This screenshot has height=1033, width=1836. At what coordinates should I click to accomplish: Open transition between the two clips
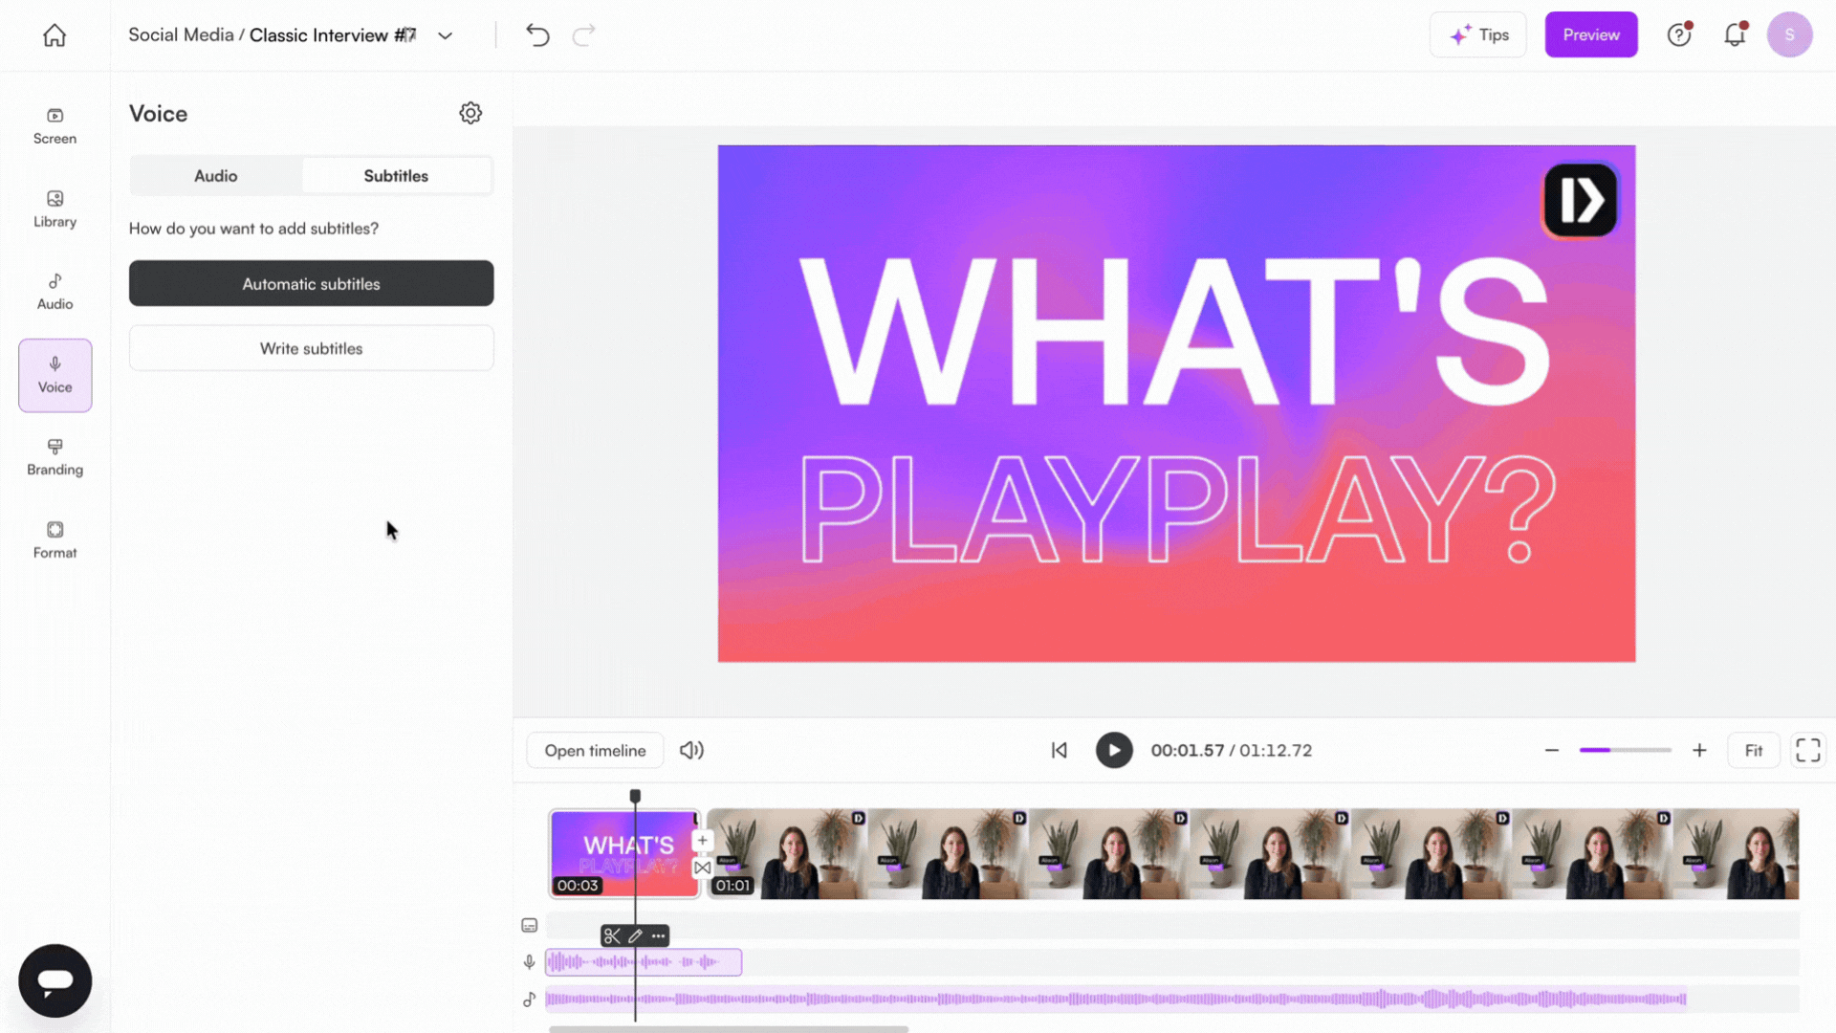pos(702,868)
